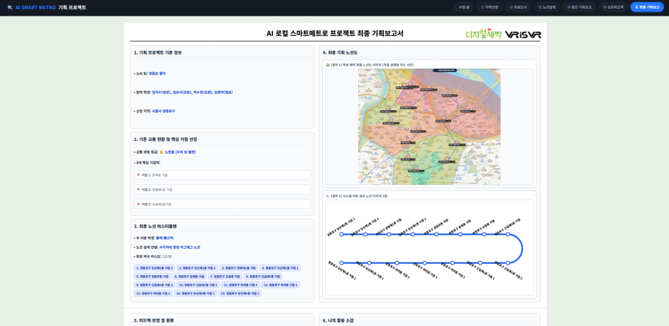This screenshot has height=326, width=669.
Task: Click the team name after 소속 팀
Action: coord(157,74)
